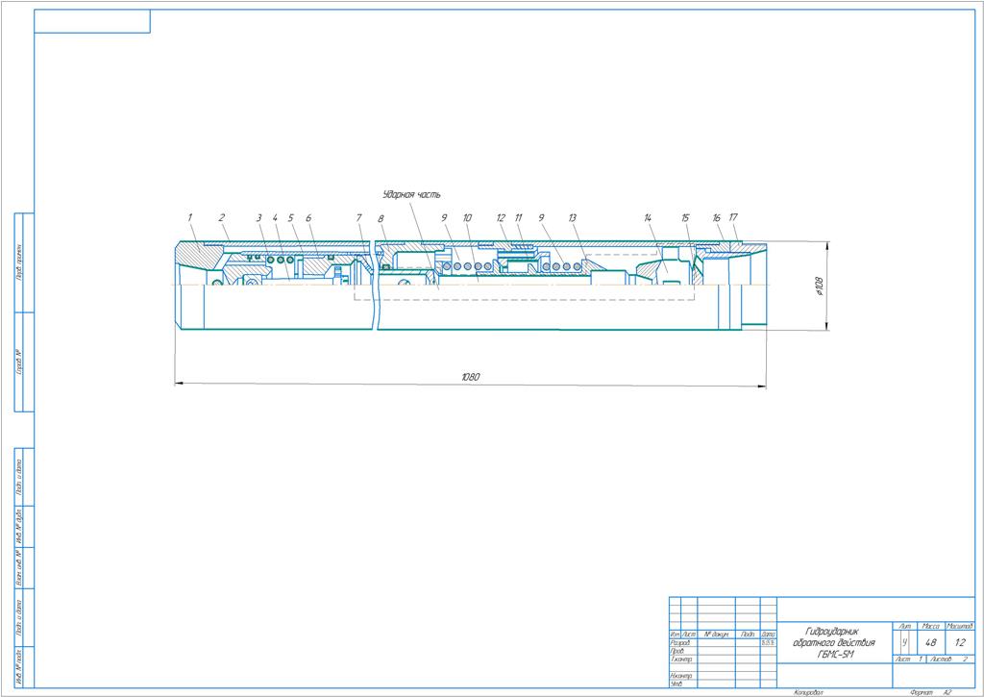This screenshot has width=984, height=697.
Task: Select the 'Пров' row label
Action: coord(677,651)
